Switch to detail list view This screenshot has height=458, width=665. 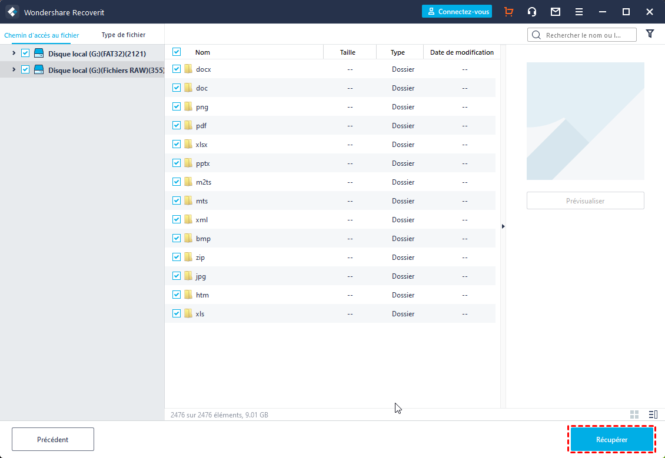point(653,414)
